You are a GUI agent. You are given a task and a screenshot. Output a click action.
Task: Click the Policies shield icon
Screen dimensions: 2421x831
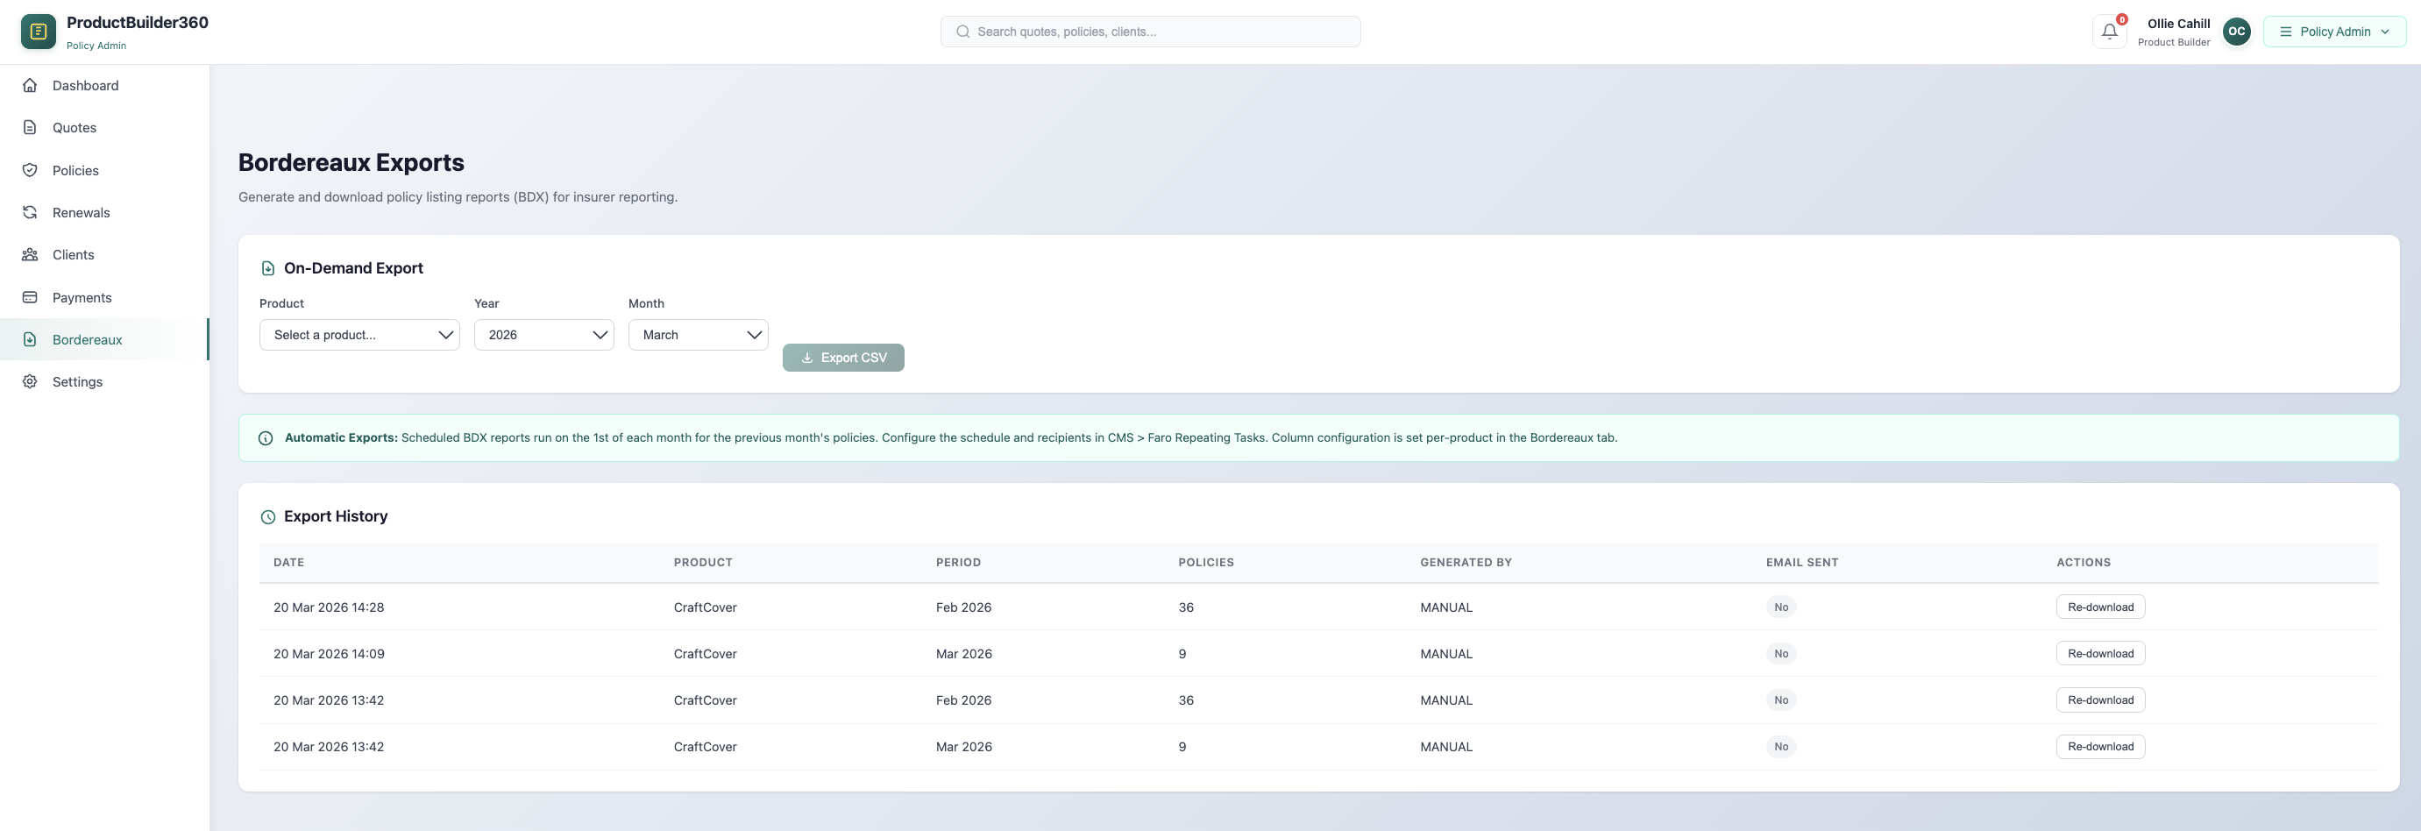30,170
